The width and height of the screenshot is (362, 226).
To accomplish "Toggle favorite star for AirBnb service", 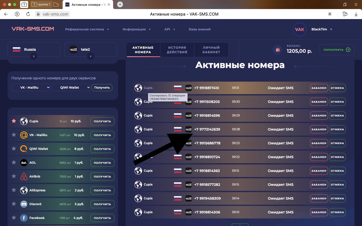I will [14, 176].
